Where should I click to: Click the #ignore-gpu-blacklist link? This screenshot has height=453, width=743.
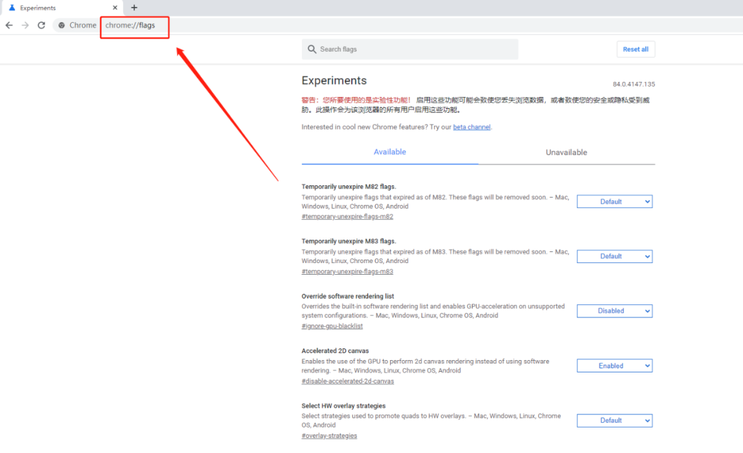point(332,326)
